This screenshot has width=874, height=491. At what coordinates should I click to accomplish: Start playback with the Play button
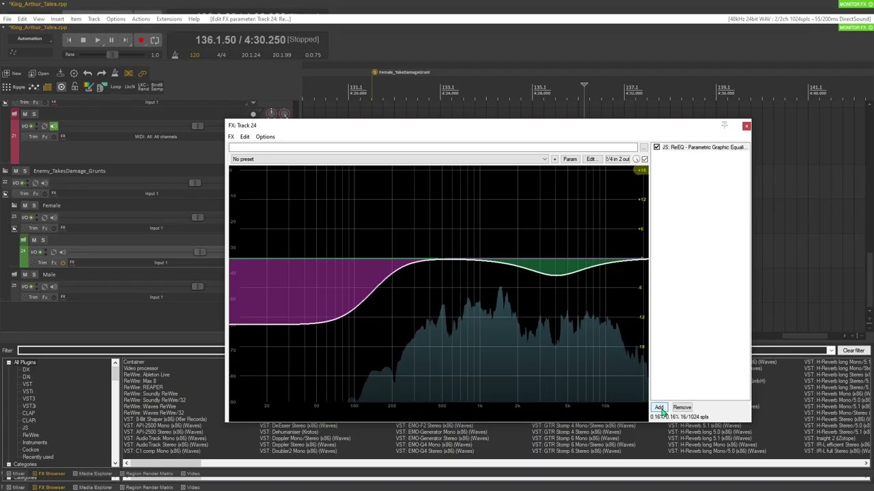tap(97, 40)
